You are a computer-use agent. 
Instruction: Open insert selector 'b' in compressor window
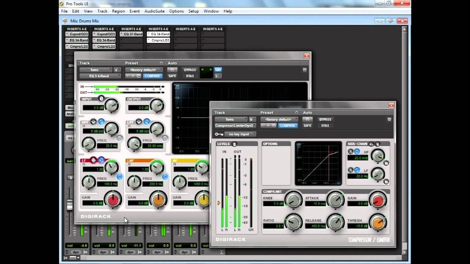(252, 119)
